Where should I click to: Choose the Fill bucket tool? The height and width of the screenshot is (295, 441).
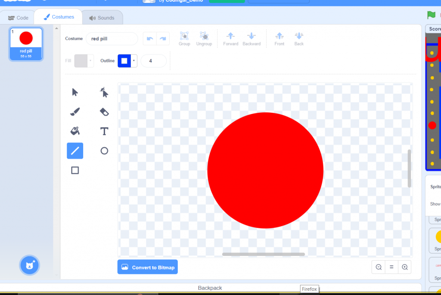(x=75, y=131)
